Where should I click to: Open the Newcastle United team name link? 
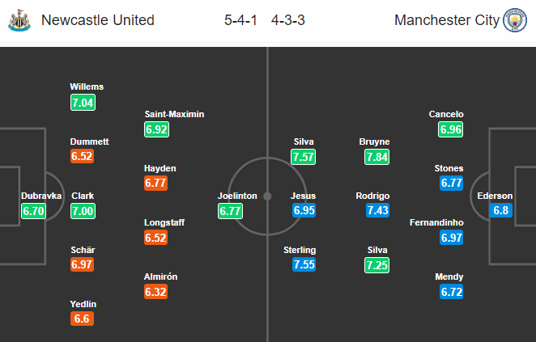98,20
